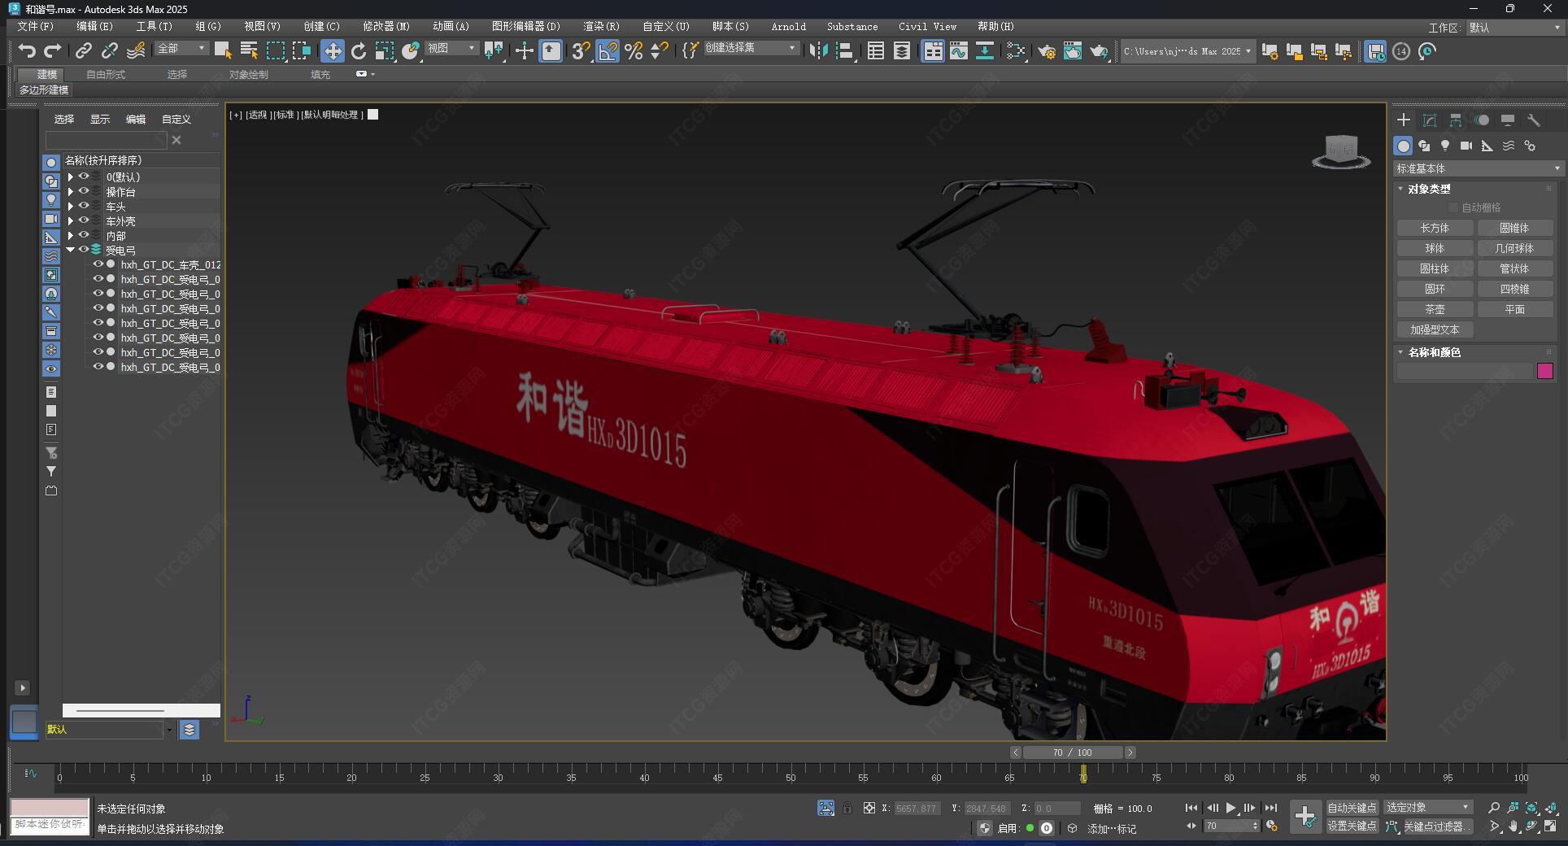The width and height of the screenshot is (1568, 846).
Task: Click the pink object color swatch
Action: point(1545,371)
